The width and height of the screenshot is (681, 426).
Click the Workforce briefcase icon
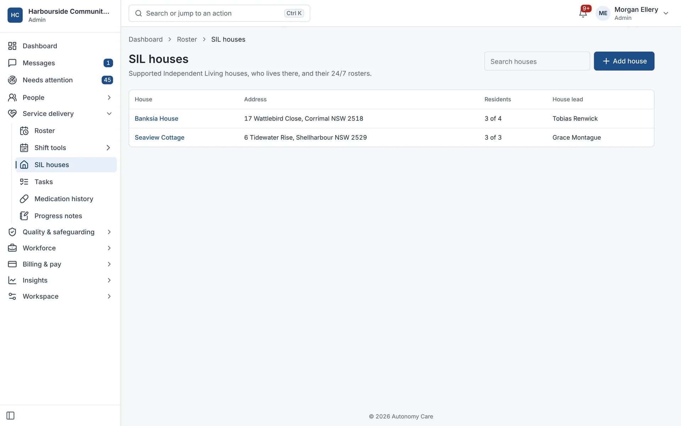pos(12,248)
